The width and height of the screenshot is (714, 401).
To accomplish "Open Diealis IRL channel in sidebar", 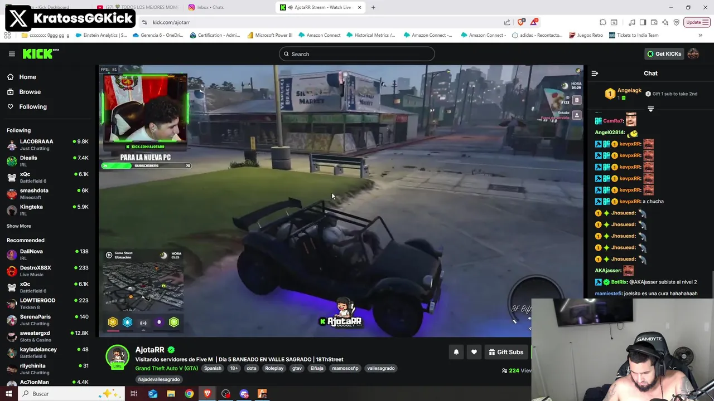I will pyautogui.click(x=47, y=161).
